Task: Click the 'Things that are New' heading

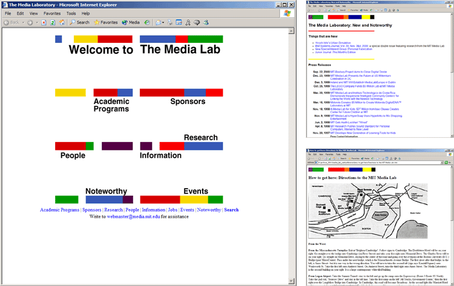Action: pyautogui.click(x=323, y=36)
